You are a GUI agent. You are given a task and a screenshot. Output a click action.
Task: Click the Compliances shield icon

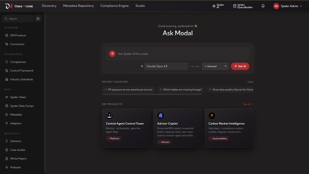pos(7,62)
